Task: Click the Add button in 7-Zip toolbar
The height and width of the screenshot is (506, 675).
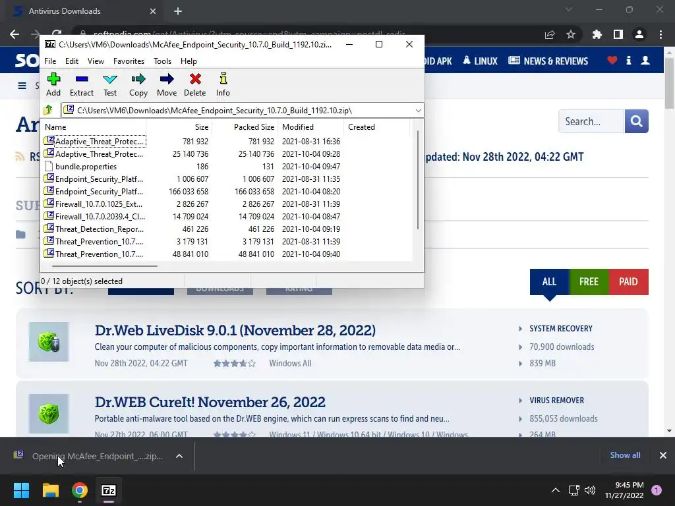Action: coord(53,84)
